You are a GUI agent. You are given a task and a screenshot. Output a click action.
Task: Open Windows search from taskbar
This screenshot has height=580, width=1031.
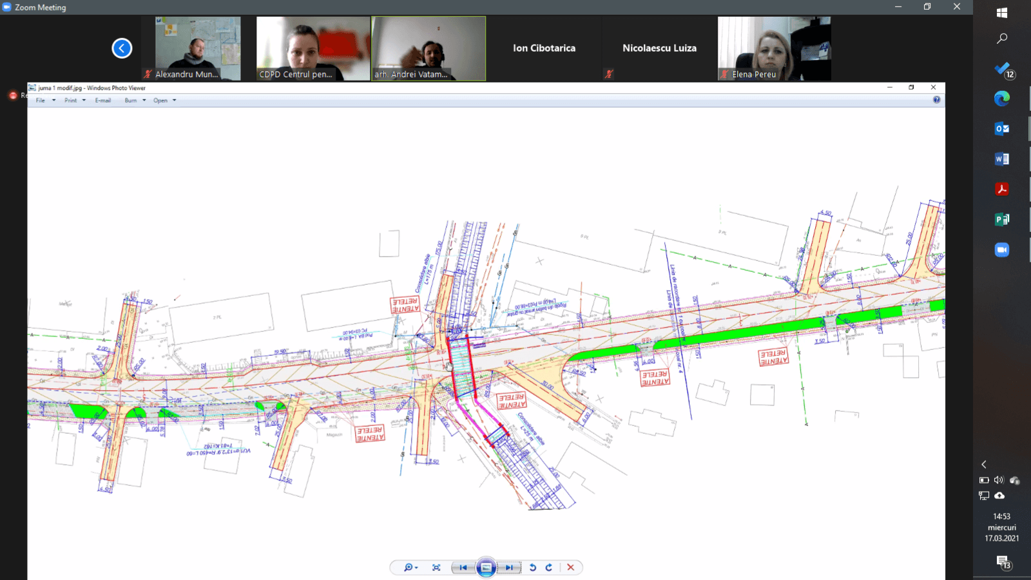tap(1002, 39)
